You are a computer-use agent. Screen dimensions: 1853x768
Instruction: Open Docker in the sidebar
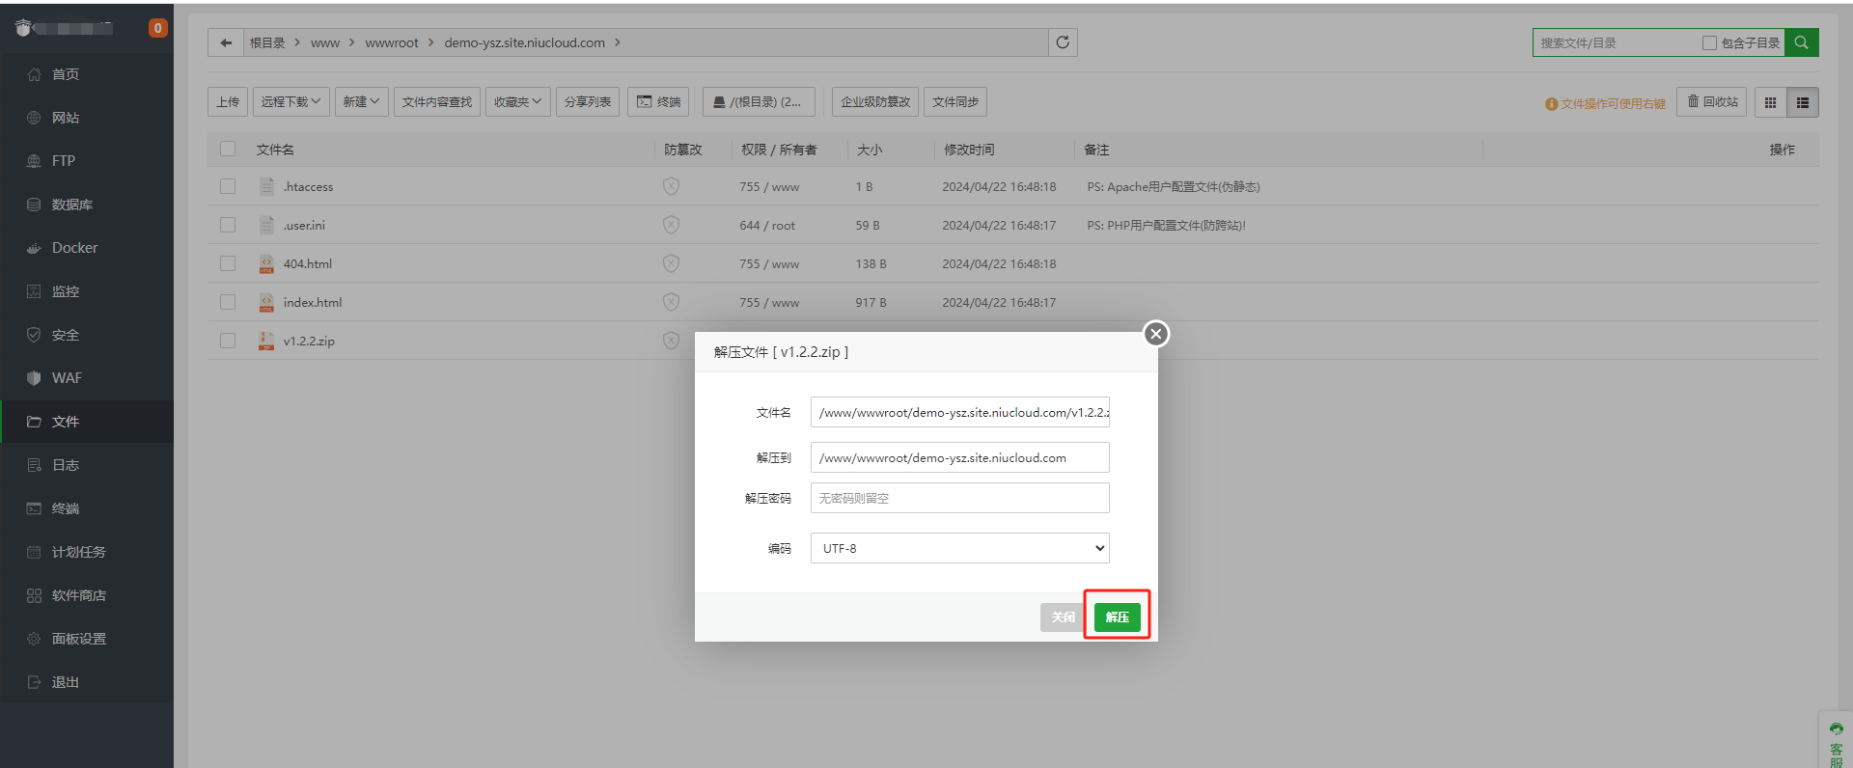[74, 248]
